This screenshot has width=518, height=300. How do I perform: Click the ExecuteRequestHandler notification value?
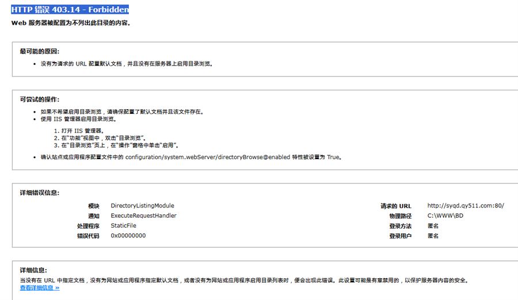tap(143, 216)
